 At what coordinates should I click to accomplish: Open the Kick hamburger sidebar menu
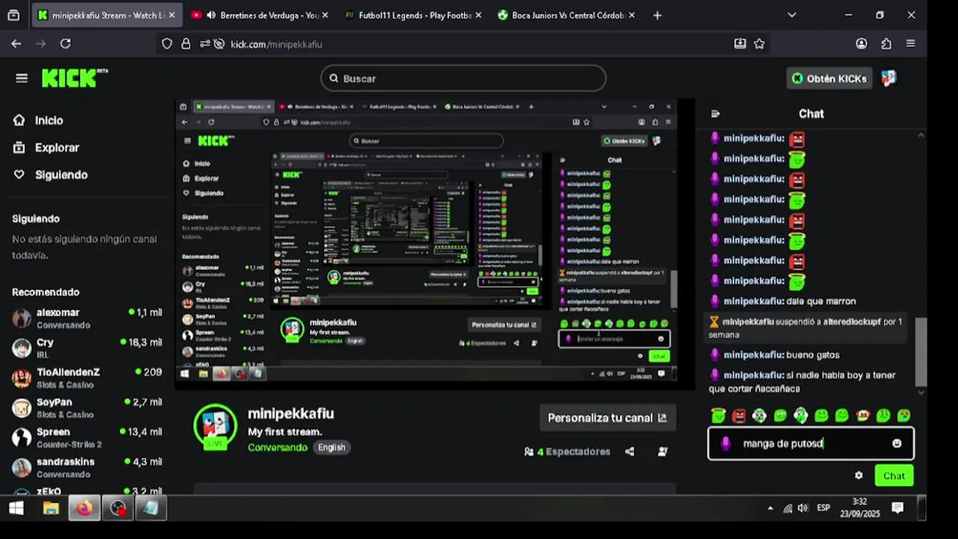pos(22,78)
